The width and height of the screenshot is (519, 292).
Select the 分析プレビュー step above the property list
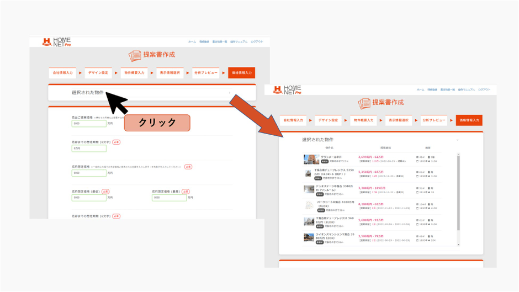(434, 120)
